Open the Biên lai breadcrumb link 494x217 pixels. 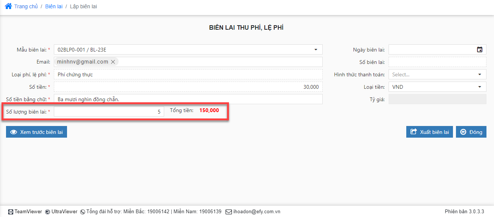[54, 6]
